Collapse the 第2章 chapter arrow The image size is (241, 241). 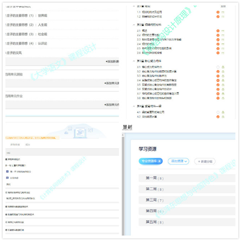click(x=134, y=25)
